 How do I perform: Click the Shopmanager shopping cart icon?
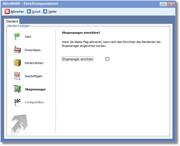(x=17, y=89)
